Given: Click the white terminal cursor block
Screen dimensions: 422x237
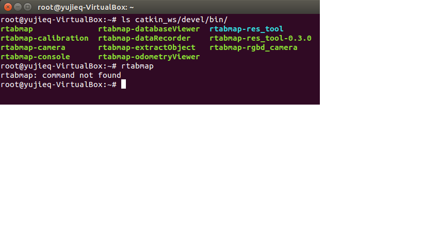Looking at the screenshot, I should coord(123,84).
